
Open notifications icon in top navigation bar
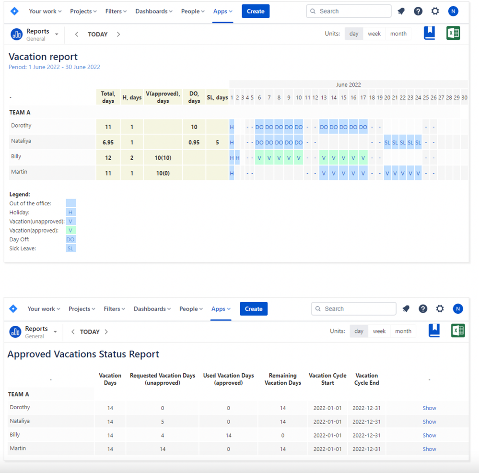click(401, 12)
